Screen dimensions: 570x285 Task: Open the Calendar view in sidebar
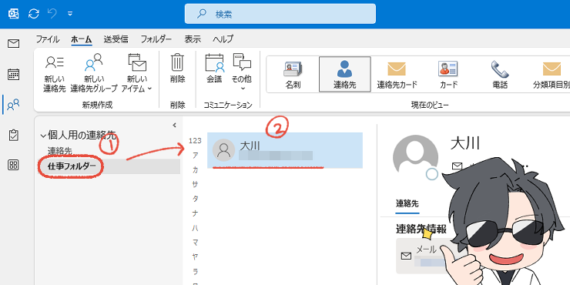pyautogui.click(x=13, y=74)
